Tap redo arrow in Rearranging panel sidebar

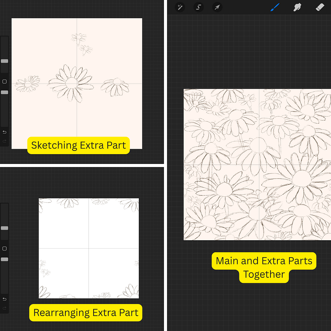[4, 308]
